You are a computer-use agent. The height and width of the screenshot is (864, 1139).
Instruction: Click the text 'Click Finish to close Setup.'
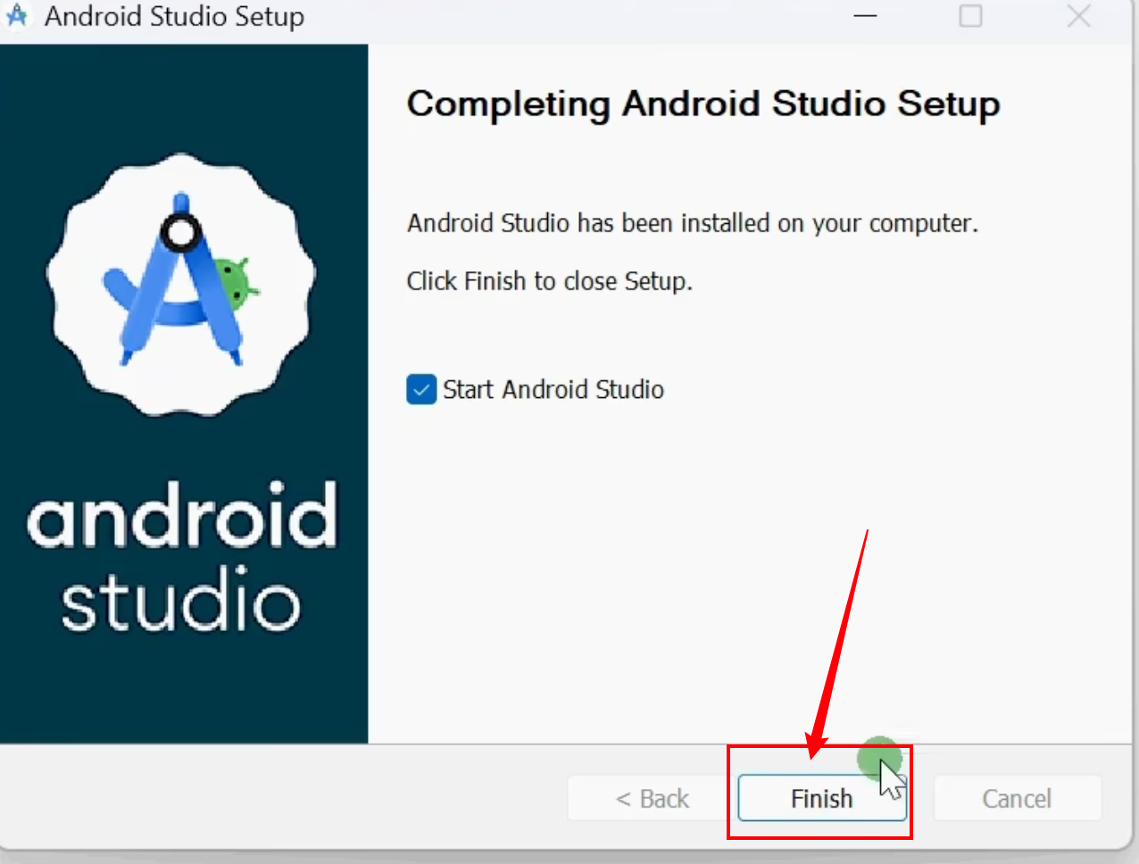(550, 281)
